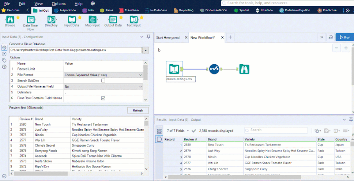Image resolution: width=354 pixels, height=181 pixels.
Task: Expand the Output File Name as Field dropdown
Action: (x=140, y=86)
